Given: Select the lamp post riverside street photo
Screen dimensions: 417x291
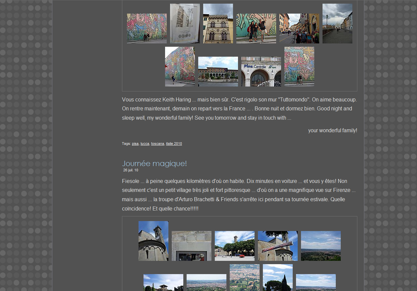Looking at the screenshot, I should (337, 24).
